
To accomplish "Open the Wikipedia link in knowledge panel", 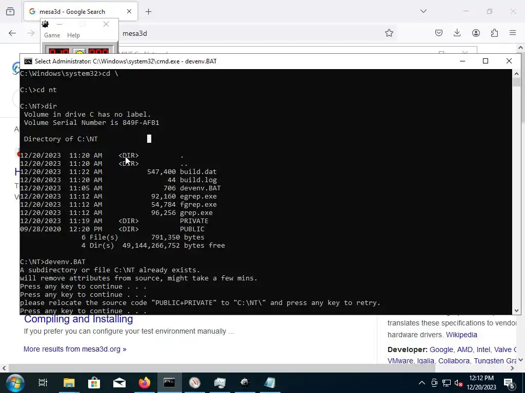I will coord(461,335).
